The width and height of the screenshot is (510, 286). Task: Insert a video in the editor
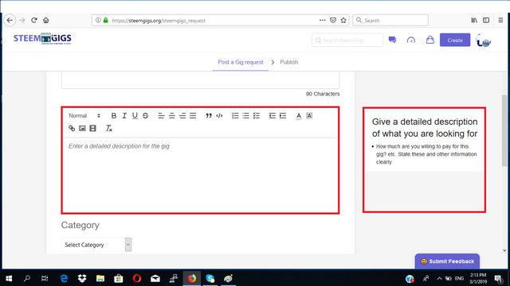[92, 129]
